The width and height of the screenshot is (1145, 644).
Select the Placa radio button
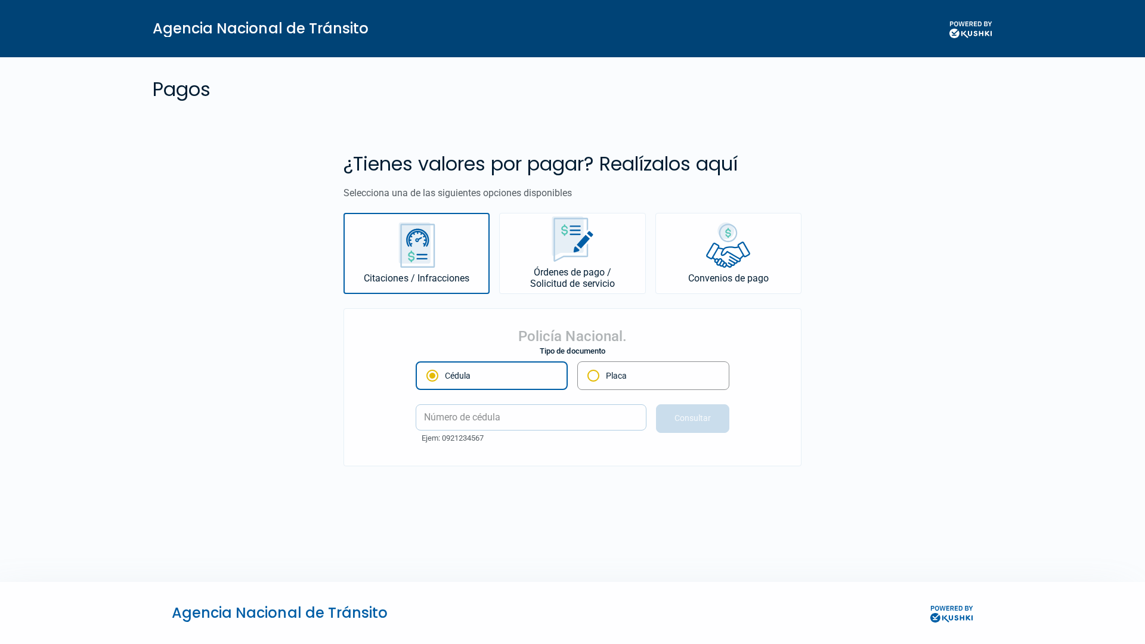[x=593, y=376]
